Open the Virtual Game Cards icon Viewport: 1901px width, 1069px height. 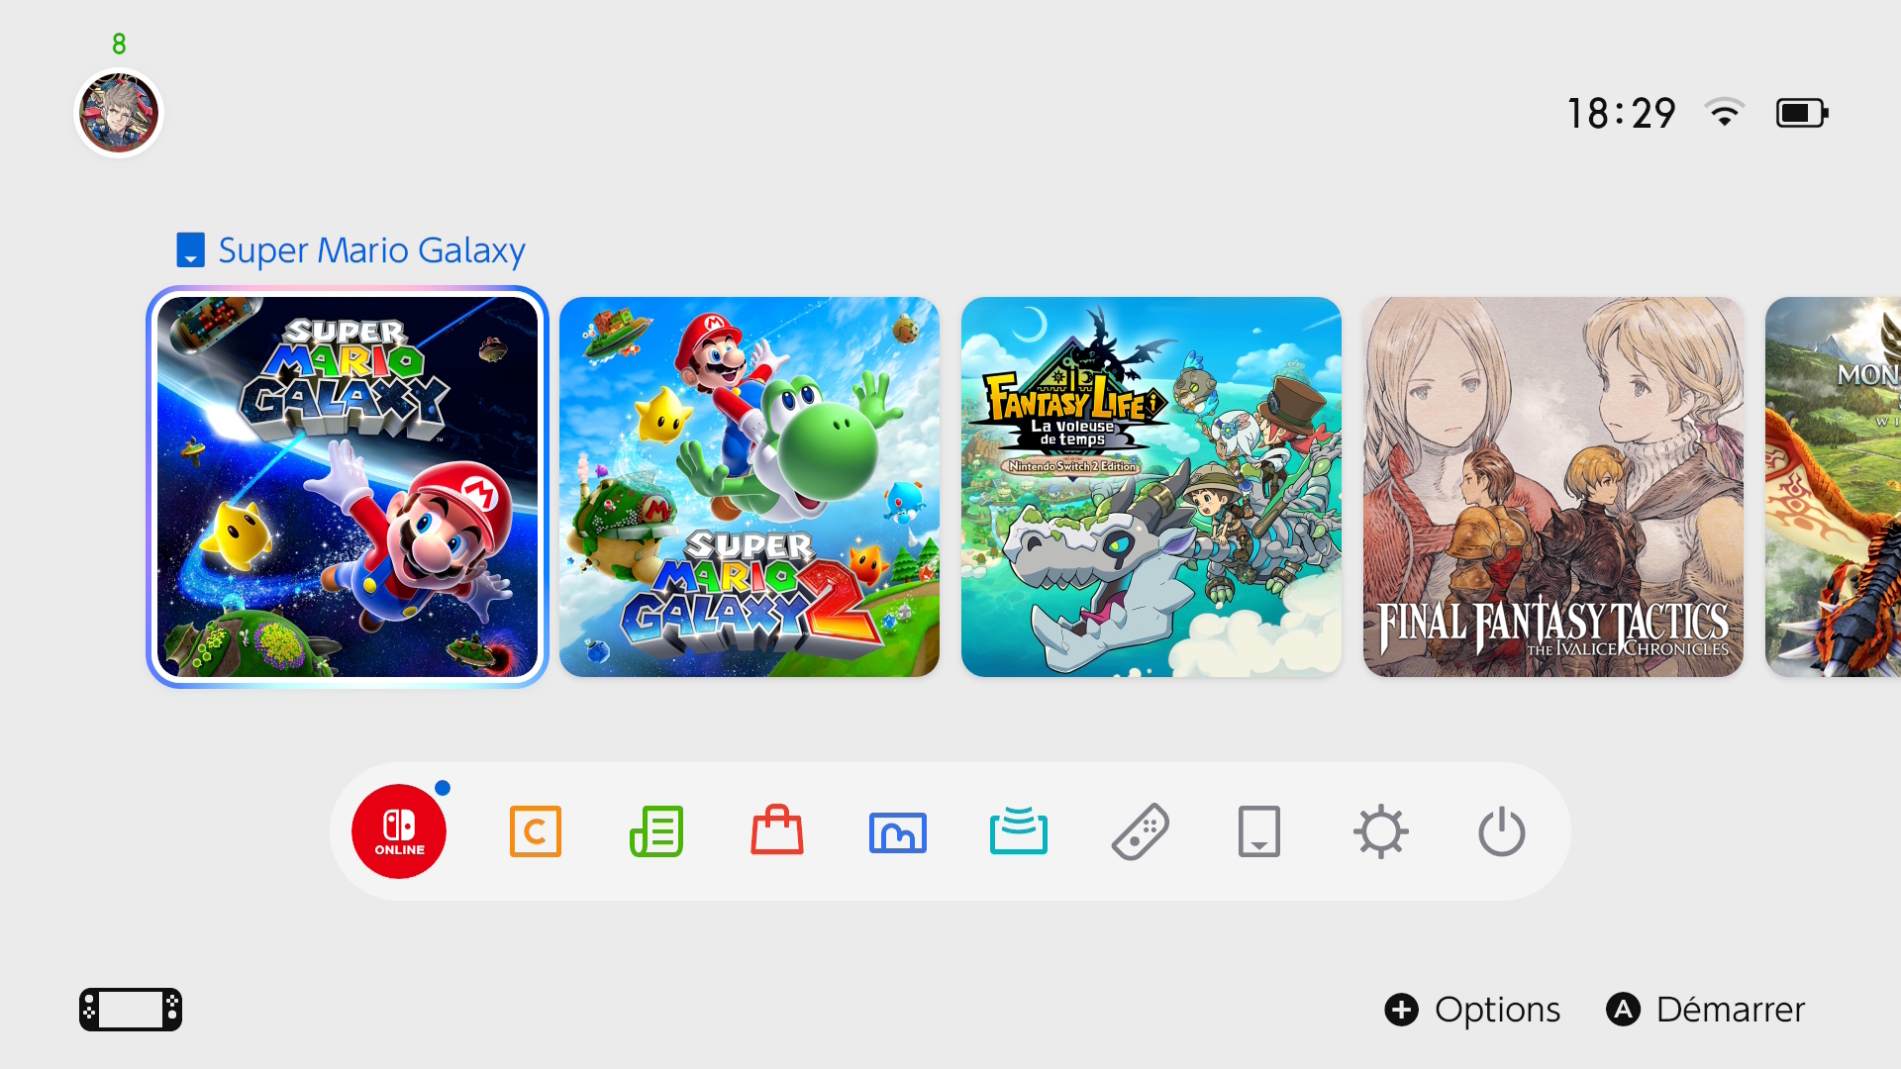pos(1259,831)
